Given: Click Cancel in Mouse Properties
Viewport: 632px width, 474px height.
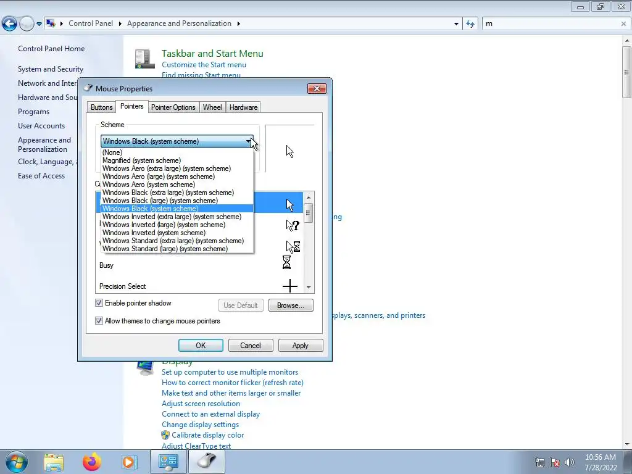Looking at the screenshot, I should pyautogui.click(x=251, y=346).
